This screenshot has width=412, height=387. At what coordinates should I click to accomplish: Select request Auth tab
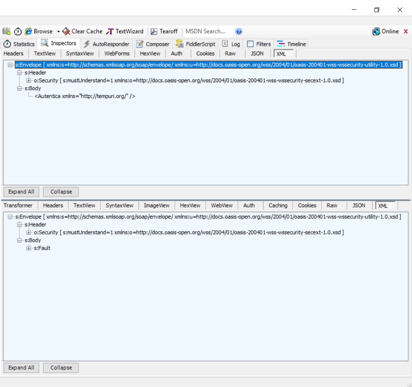176,53
